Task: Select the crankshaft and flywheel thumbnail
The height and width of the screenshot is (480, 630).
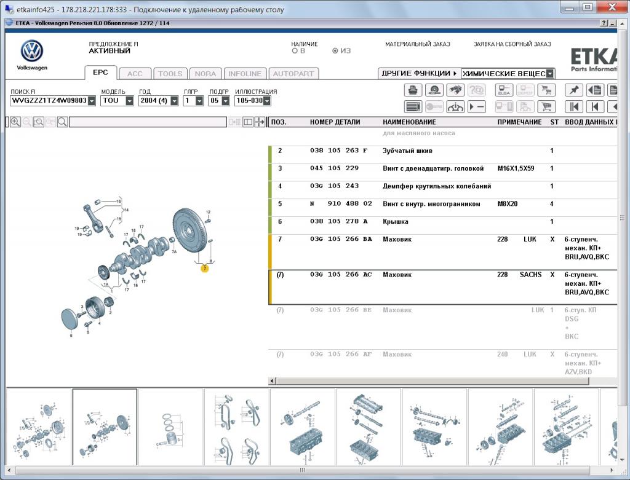Action: pyautogui.click(x=105, y=427)
